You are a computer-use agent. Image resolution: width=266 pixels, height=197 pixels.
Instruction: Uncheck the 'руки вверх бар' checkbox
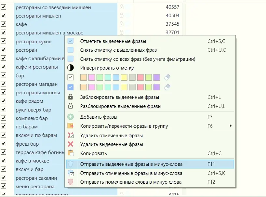tap(3, 109)
